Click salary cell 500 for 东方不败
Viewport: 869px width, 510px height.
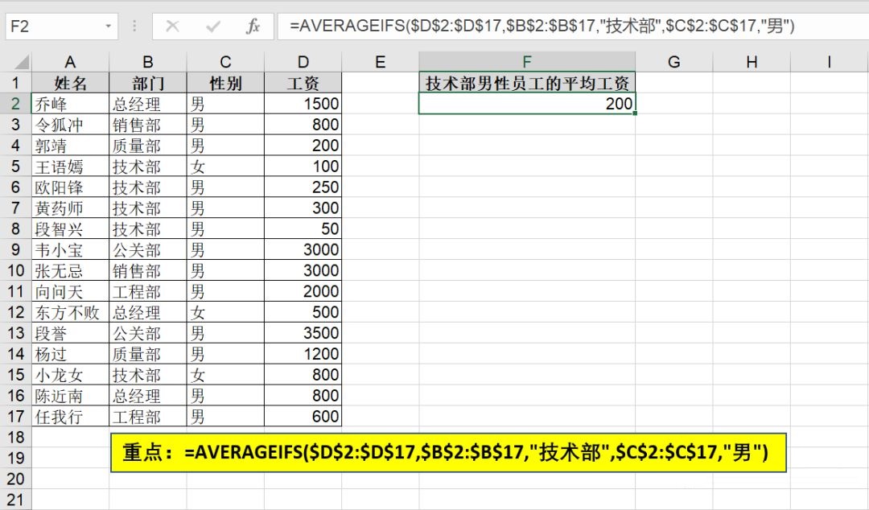(303, 312)
